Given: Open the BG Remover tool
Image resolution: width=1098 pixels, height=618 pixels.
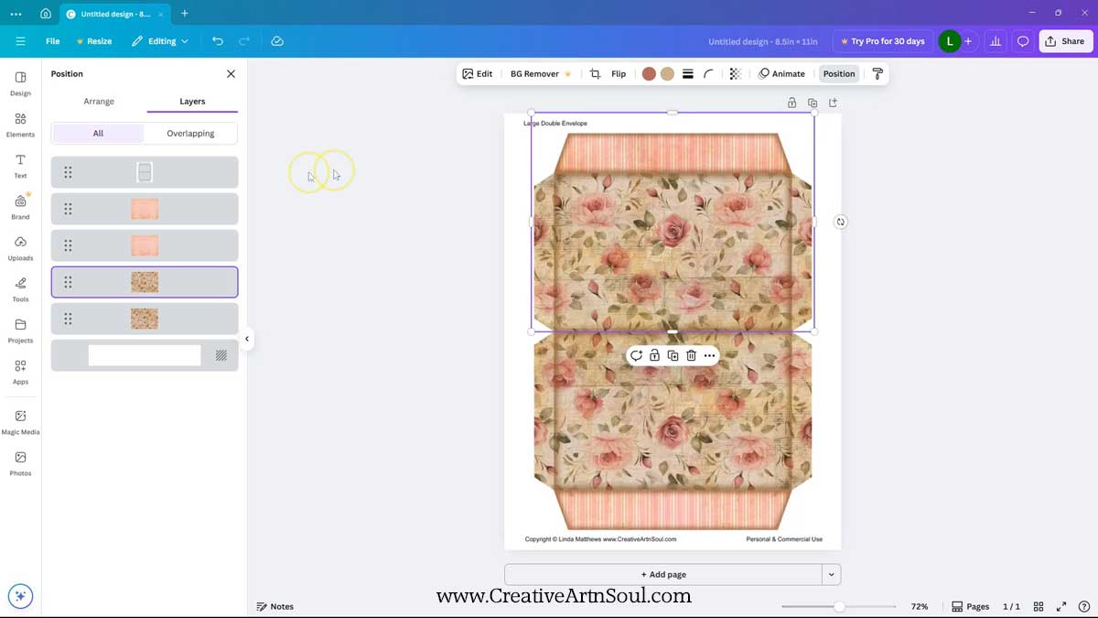Looking at the screenshot, I should click(x=541, y=74).
